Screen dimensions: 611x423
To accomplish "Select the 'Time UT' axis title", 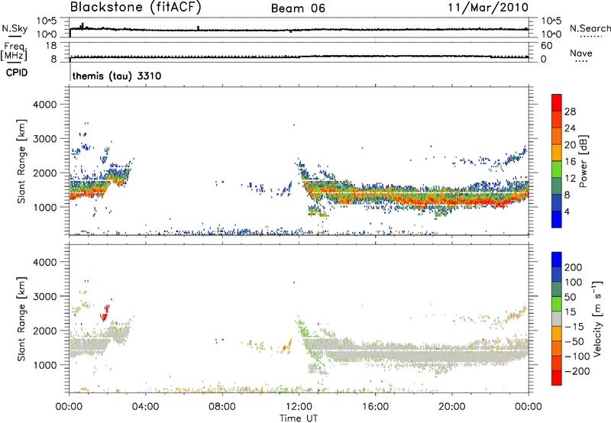I will point(299,418).
